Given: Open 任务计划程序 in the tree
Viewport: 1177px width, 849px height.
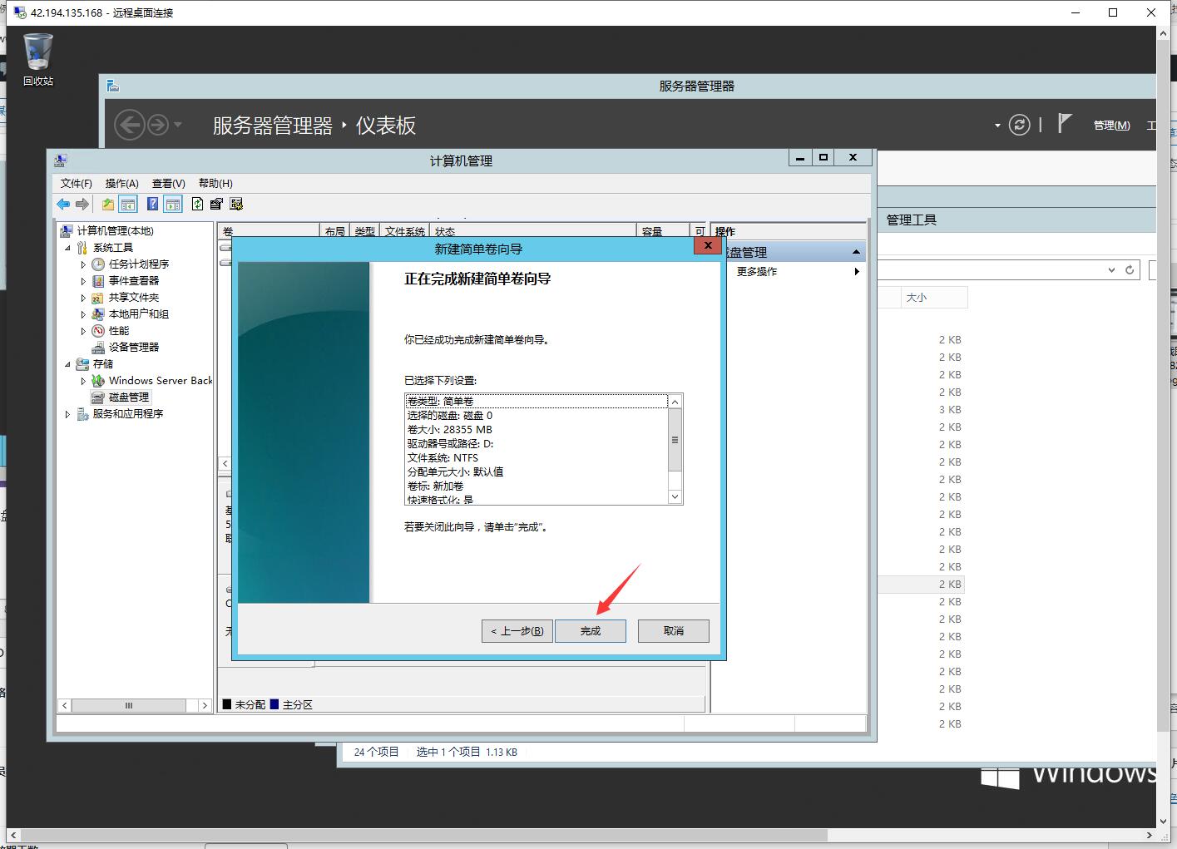Looking at the screenshot, I should 136,264.
